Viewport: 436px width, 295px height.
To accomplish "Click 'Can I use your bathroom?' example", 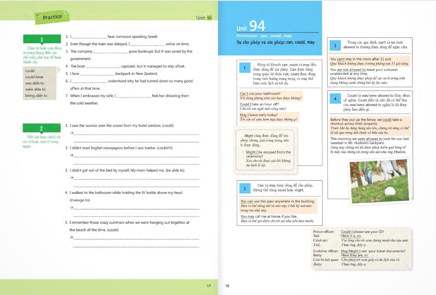I will (x=260, y=94).
